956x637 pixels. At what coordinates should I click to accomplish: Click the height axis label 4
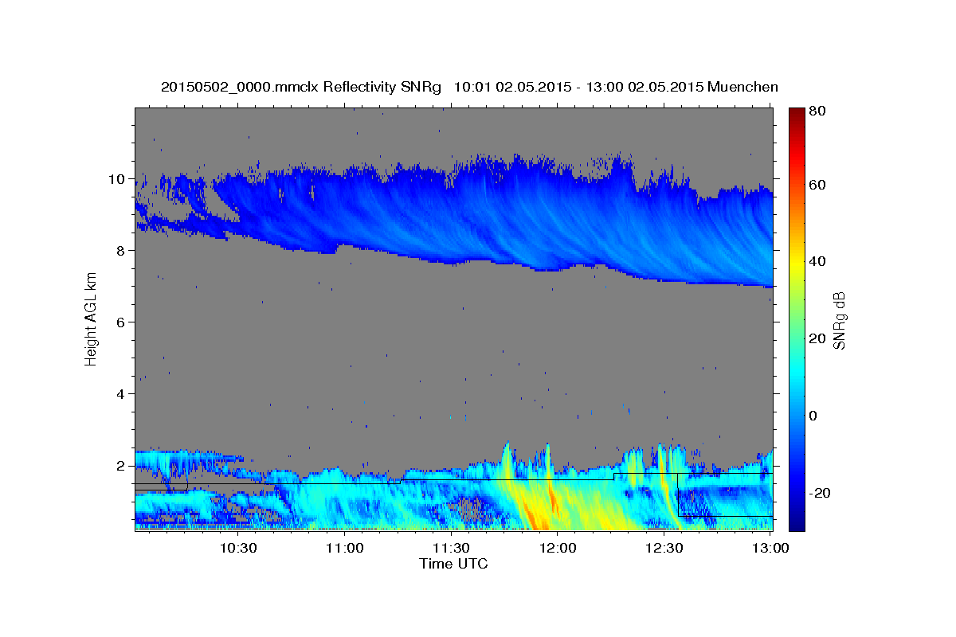coord(121,394)
